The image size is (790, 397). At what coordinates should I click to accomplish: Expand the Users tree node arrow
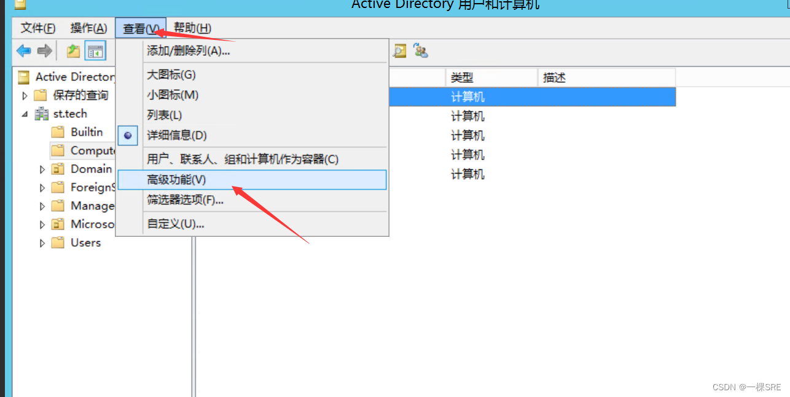42,243
